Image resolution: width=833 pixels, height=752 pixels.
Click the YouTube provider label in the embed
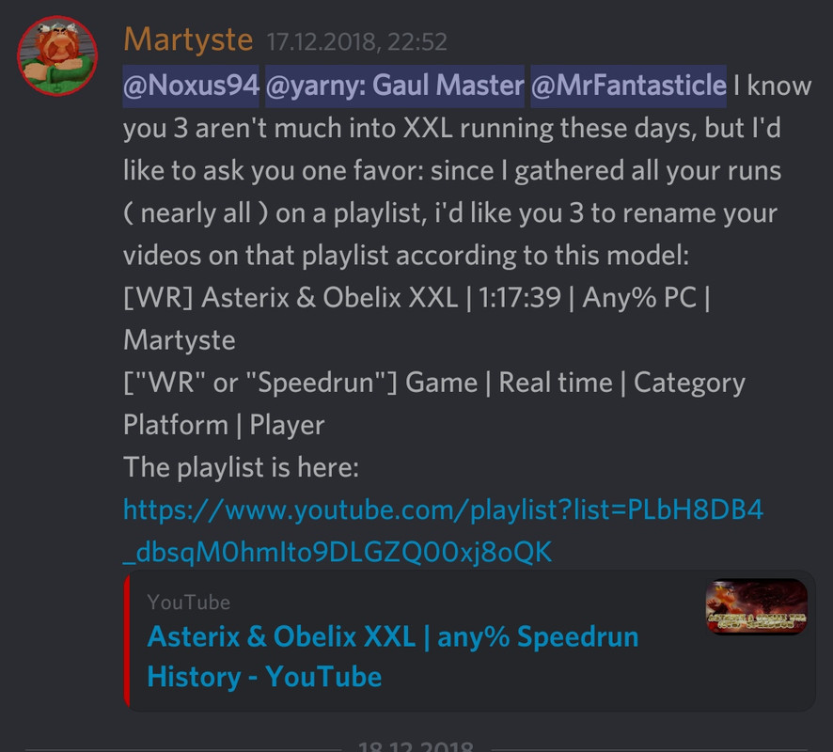click(x=189, y=603)
